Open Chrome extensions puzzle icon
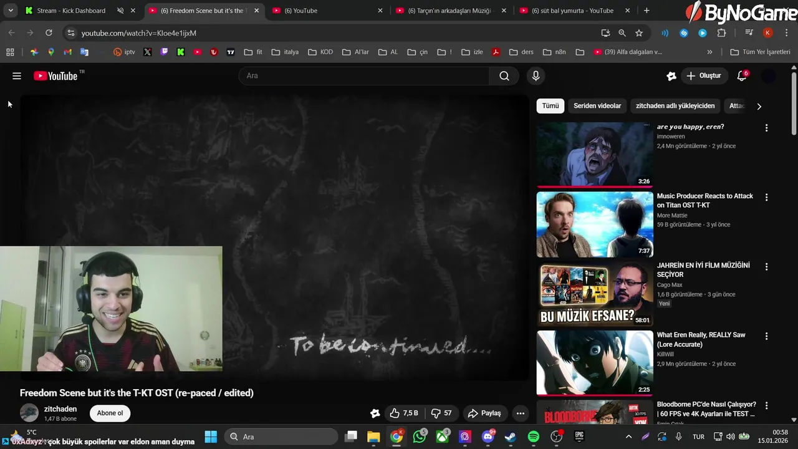 (721, 33)
